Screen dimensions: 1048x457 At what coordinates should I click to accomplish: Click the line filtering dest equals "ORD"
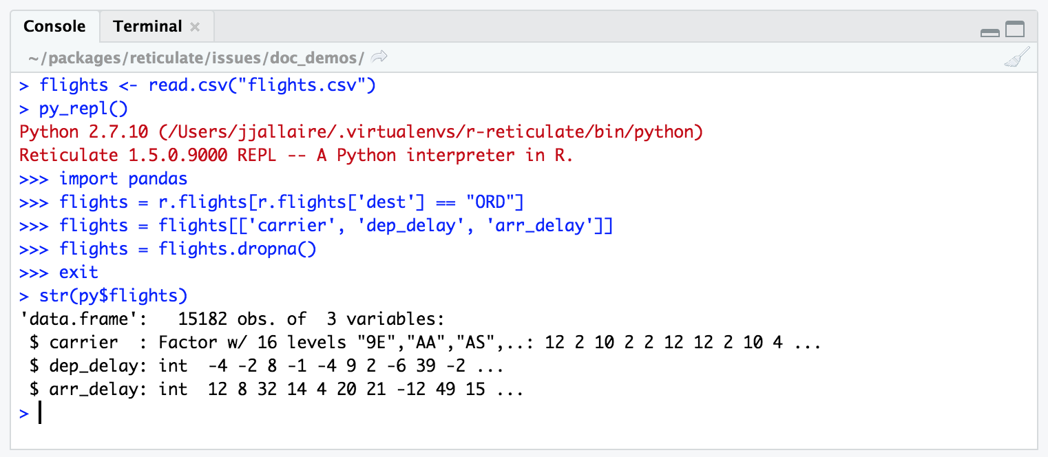[x=291, y=202]
